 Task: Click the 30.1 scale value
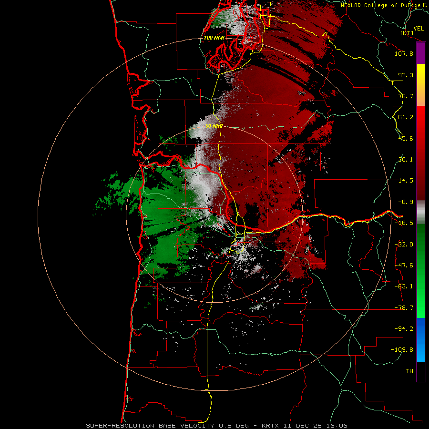coord(406,160)
